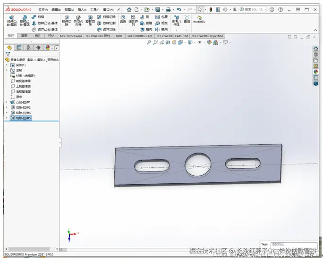This screenshot has width=323, height=261.
Task: Open the 视图 view menu
Action: pyautogui.click(x=69, y=10)
